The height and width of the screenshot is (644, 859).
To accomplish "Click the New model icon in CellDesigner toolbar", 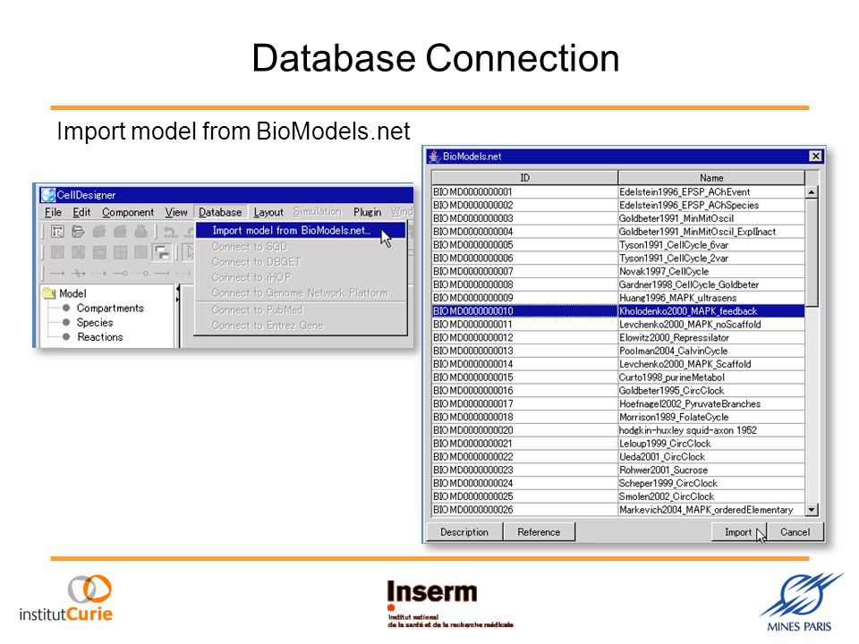I will 57,231.
